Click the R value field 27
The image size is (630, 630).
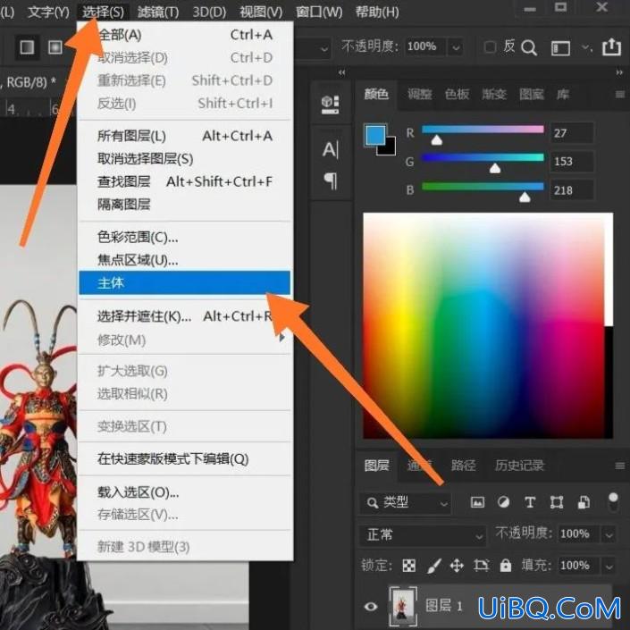tap(571, 133)
